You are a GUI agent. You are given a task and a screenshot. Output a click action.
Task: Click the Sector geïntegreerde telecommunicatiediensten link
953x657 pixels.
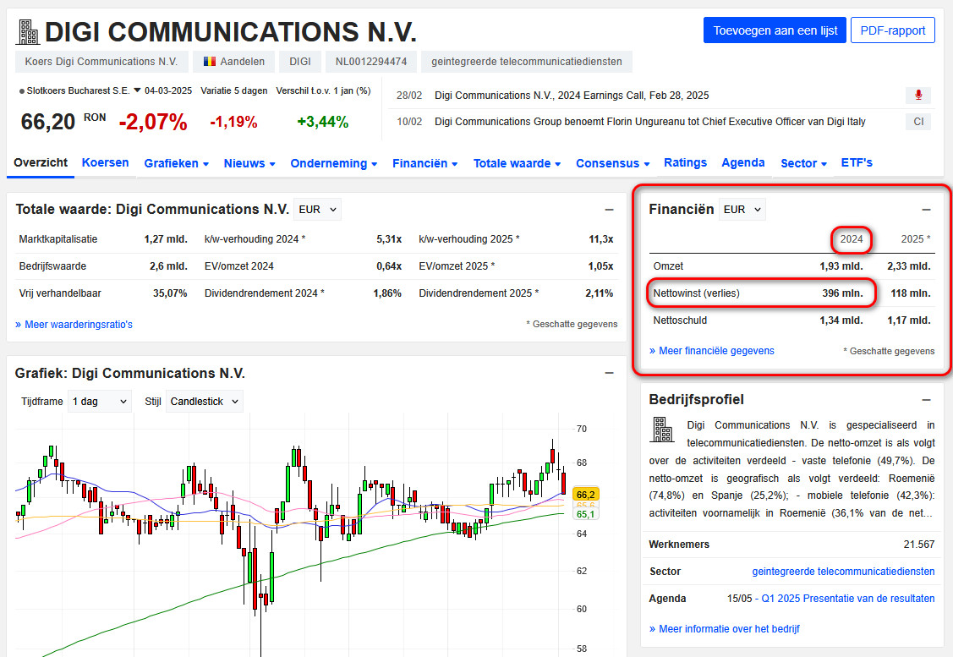pos(843,572)
